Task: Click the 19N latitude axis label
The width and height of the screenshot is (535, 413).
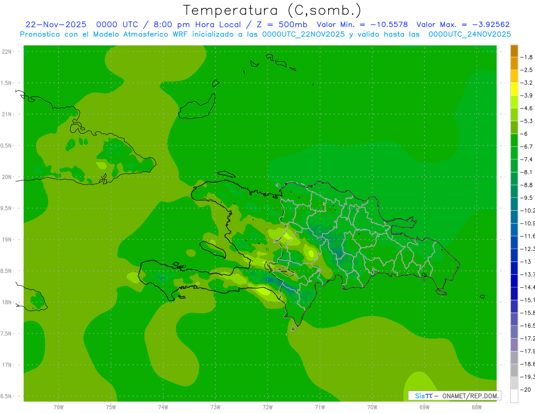Action: coord(7,240)
